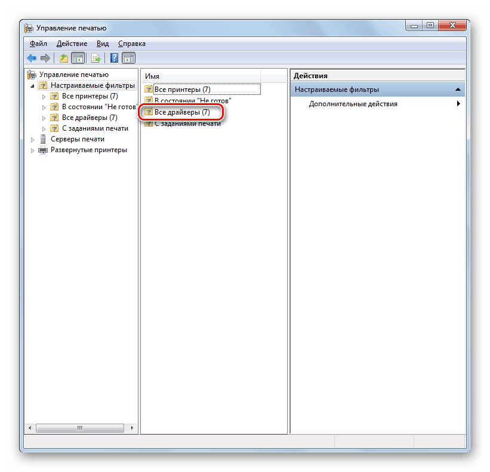
Task: Minimize the Управление печатью window
Action: pos(414,26)
